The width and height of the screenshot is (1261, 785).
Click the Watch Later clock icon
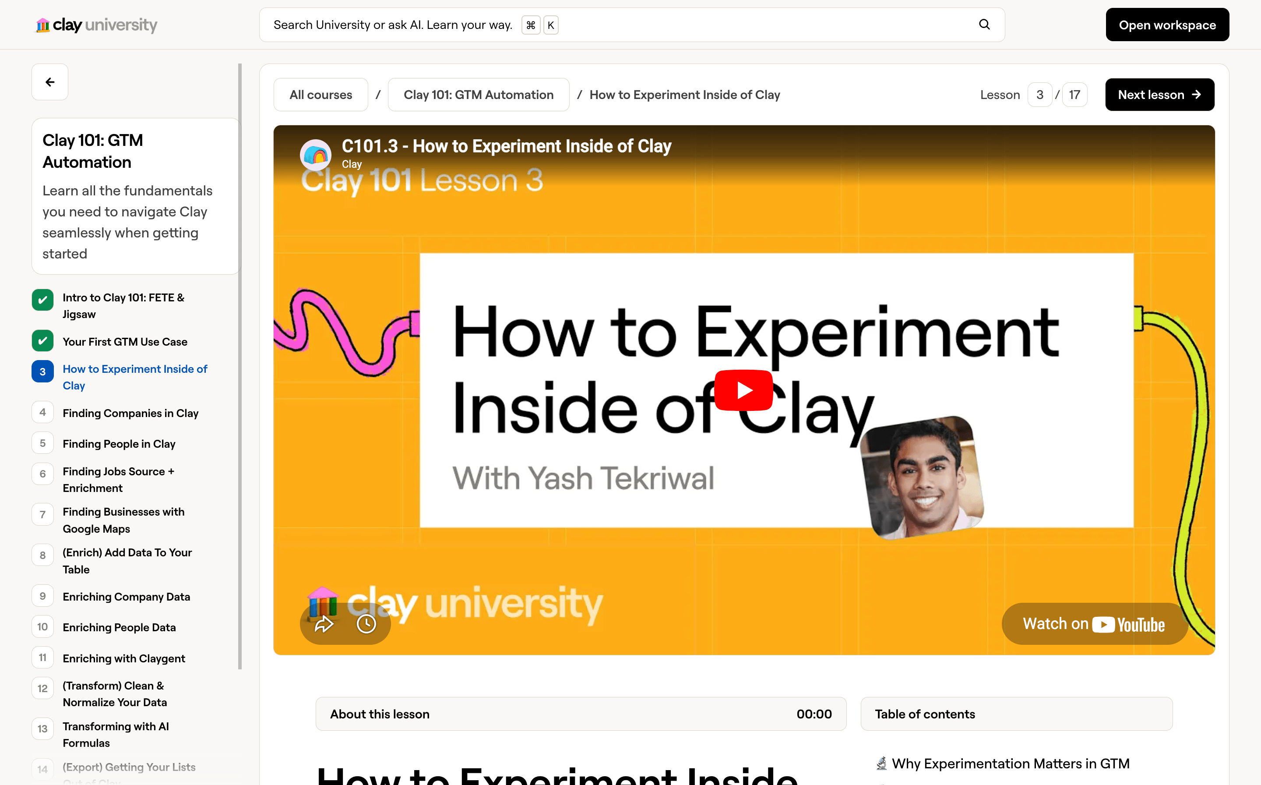pyautogui.click(x=366, y=623)
